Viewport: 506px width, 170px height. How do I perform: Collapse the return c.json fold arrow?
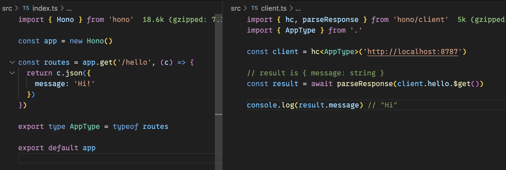(x=12, y=73)
